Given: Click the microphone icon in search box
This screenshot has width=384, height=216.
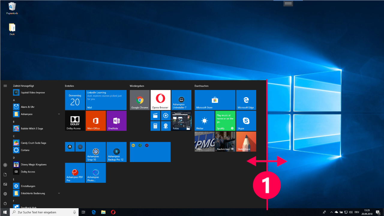Looking at the screenshot, I should 74,212.
